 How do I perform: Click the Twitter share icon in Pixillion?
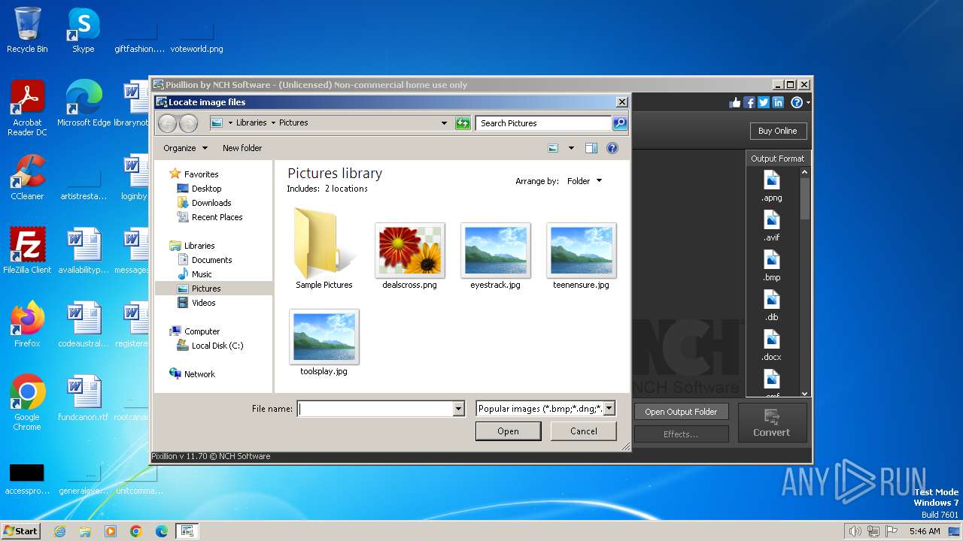coord(764,102)
